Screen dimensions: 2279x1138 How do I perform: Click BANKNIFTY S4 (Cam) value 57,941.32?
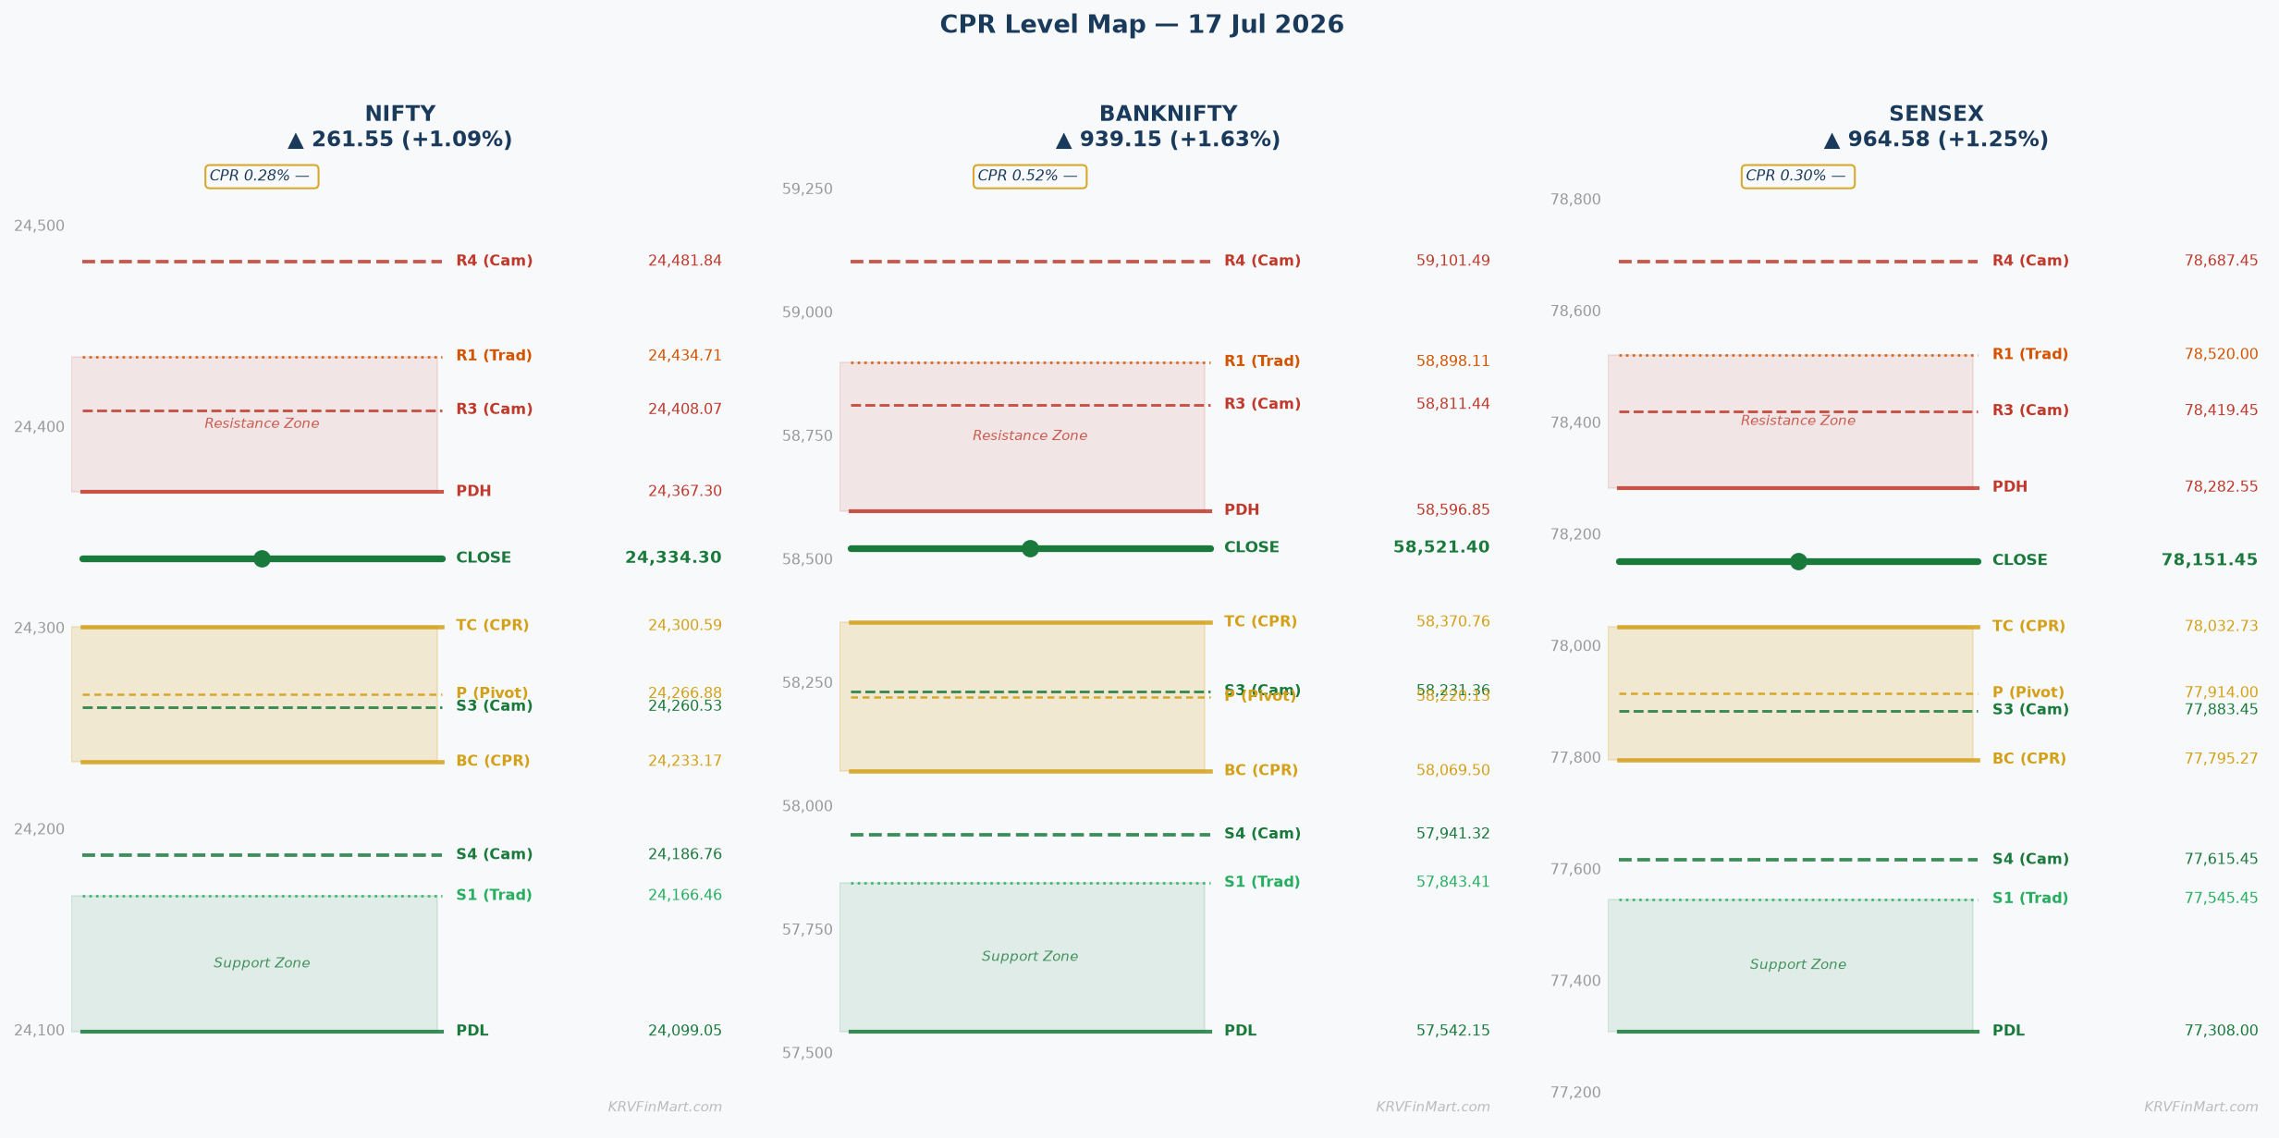pos(1453,834)
